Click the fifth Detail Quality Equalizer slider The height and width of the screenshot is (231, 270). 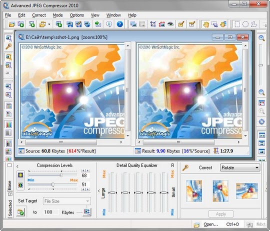point(164,192)
